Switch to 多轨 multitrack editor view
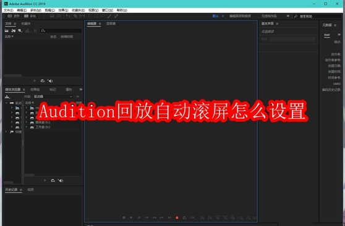 pyautogui.click(x=30, y=16)
